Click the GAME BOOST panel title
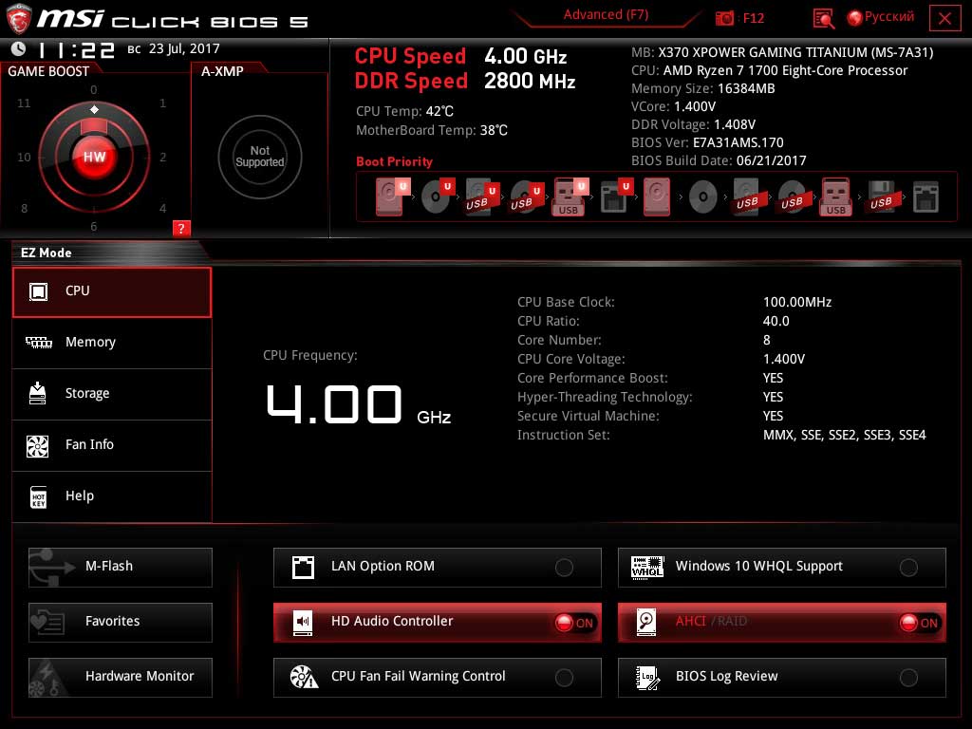Viewport: 972px width, 729px height. pos(48,71)
